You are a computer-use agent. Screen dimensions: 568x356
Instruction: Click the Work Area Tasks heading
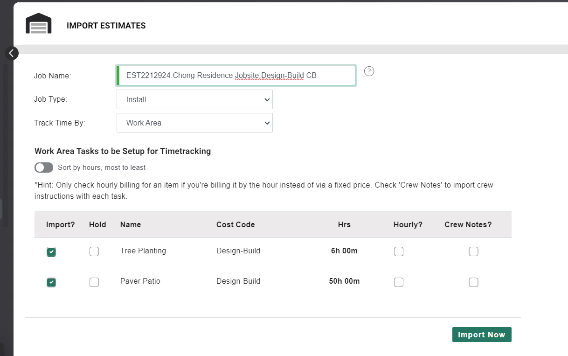tap(123, 151)
